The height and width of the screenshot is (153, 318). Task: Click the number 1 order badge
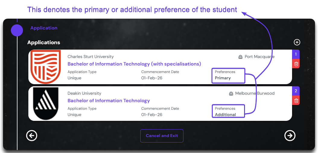click(296, 54)
